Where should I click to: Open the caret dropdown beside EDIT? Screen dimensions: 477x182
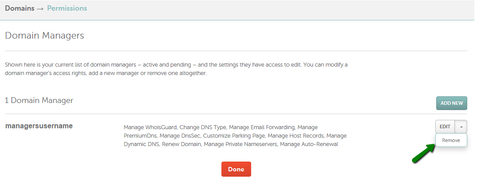click(461, 127)
